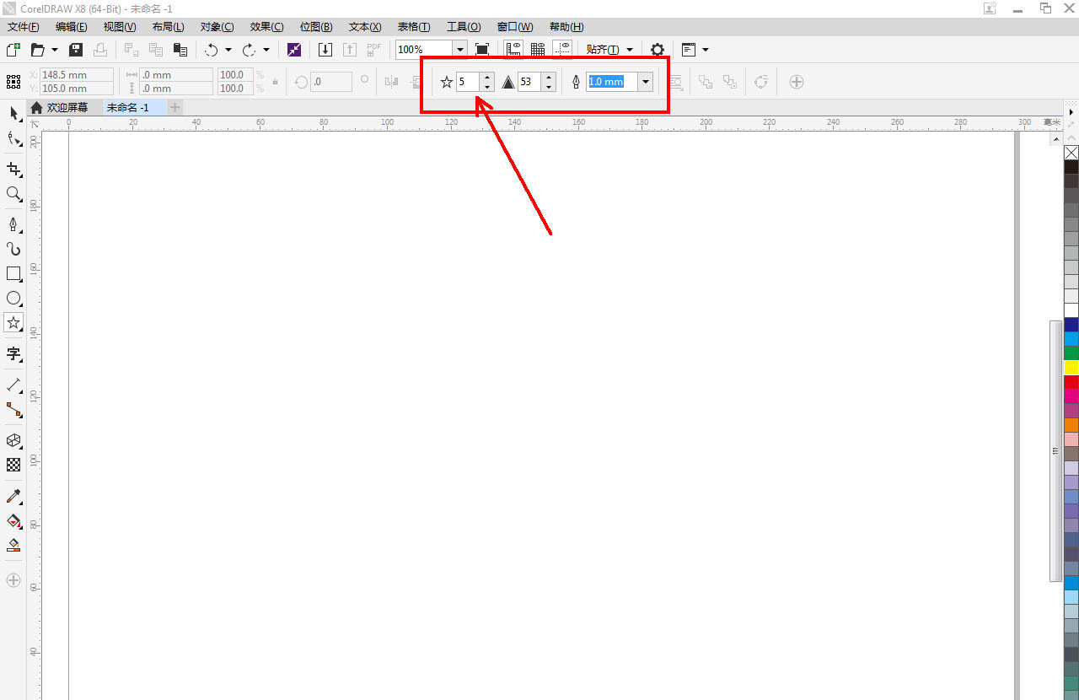Click the Paste clipboard icon
Viewport: 1079px width, 700px height.
coord(180,50)
